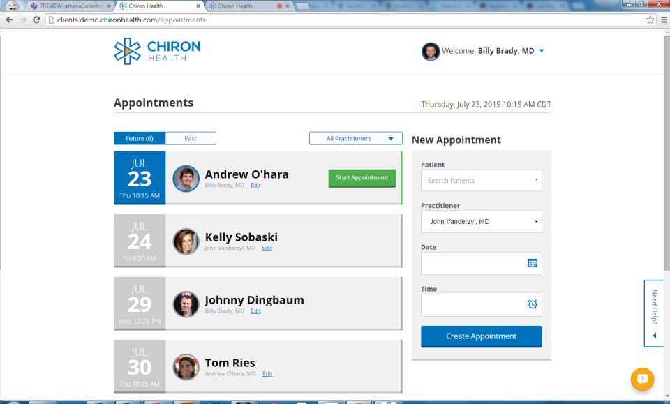This screenshot has width=670, height=404.
Task: Close the active Chiron Health tab
Action: [198, 6]
